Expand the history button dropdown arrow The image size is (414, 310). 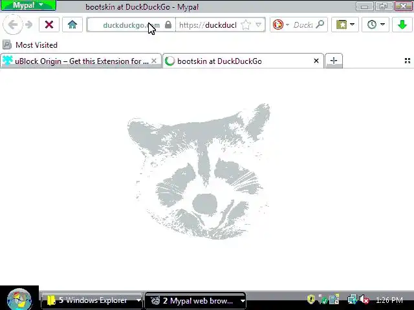[382, 25]
